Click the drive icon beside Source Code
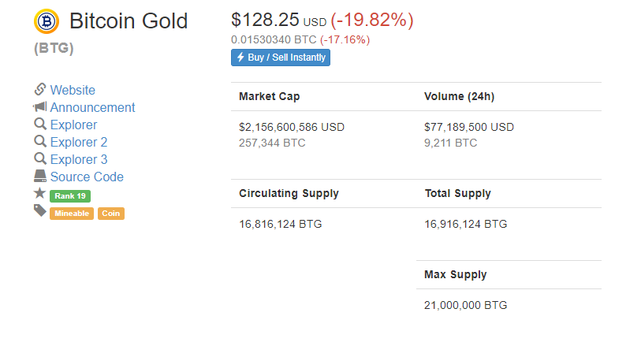The width and height of the screenshot is (641, 346). (x=40, y=176)
